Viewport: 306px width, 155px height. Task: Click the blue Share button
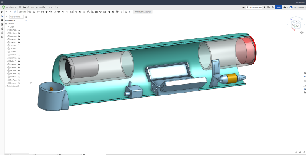tap(279, 7)
